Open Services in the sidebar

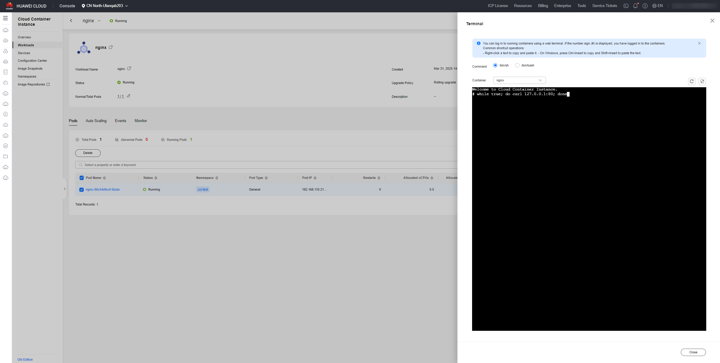[24, 53]
